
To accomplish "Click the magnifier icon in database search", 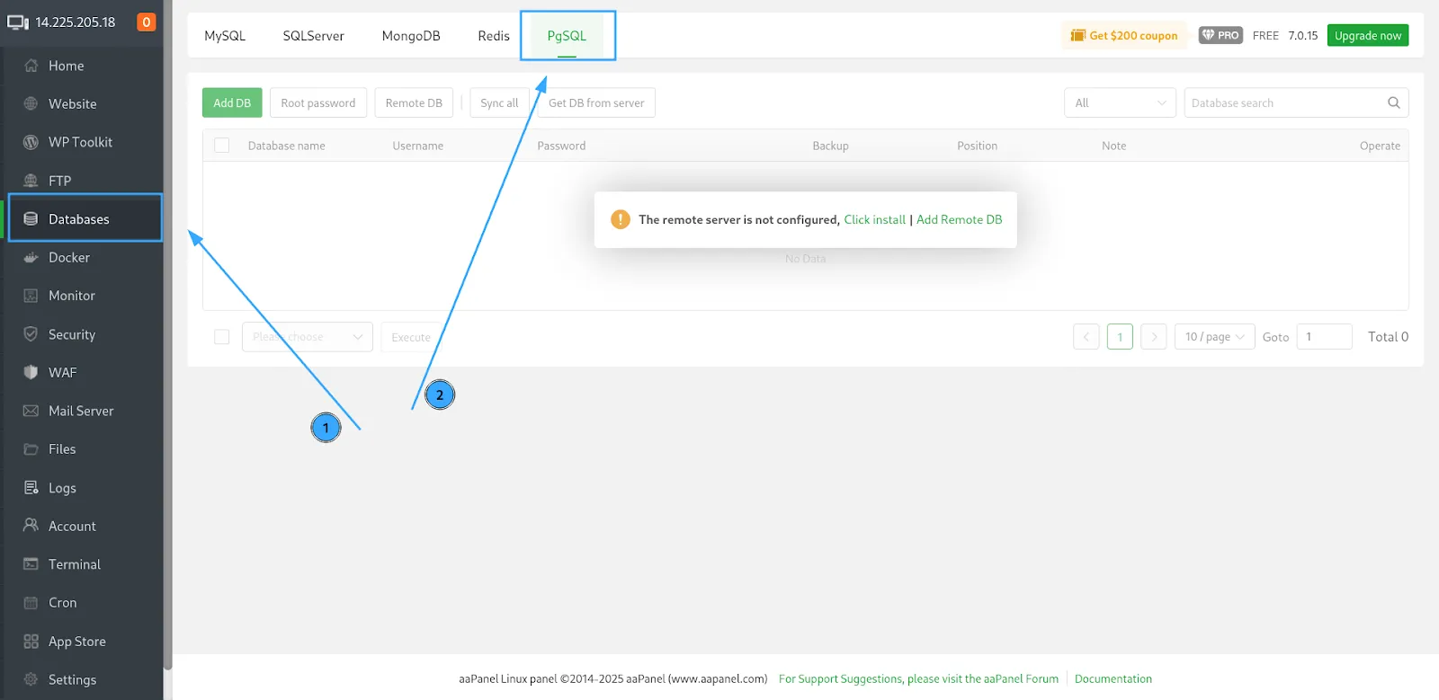I will 1393,102.
